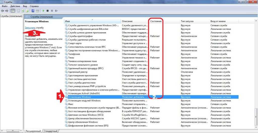This screenshot has height=133, width=258.
Task: Open the Справка menu
Action: pyautogui.click(x=34, y=6)
